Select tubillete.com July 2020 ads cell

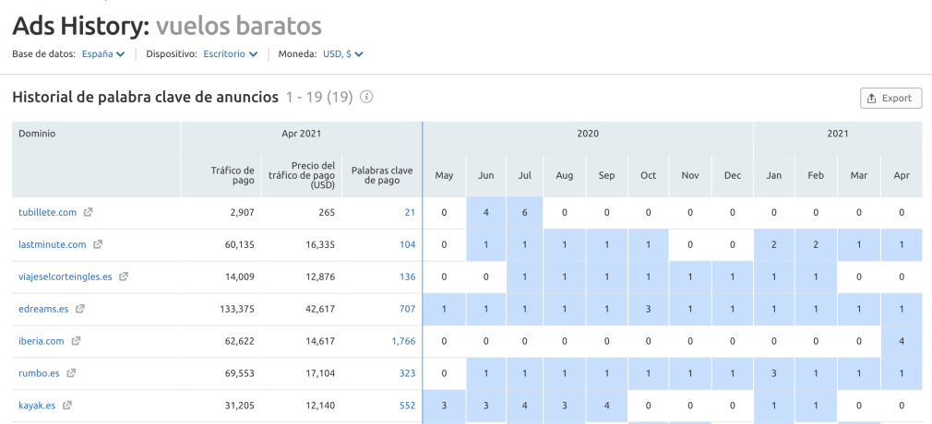[x=525, y=213]
